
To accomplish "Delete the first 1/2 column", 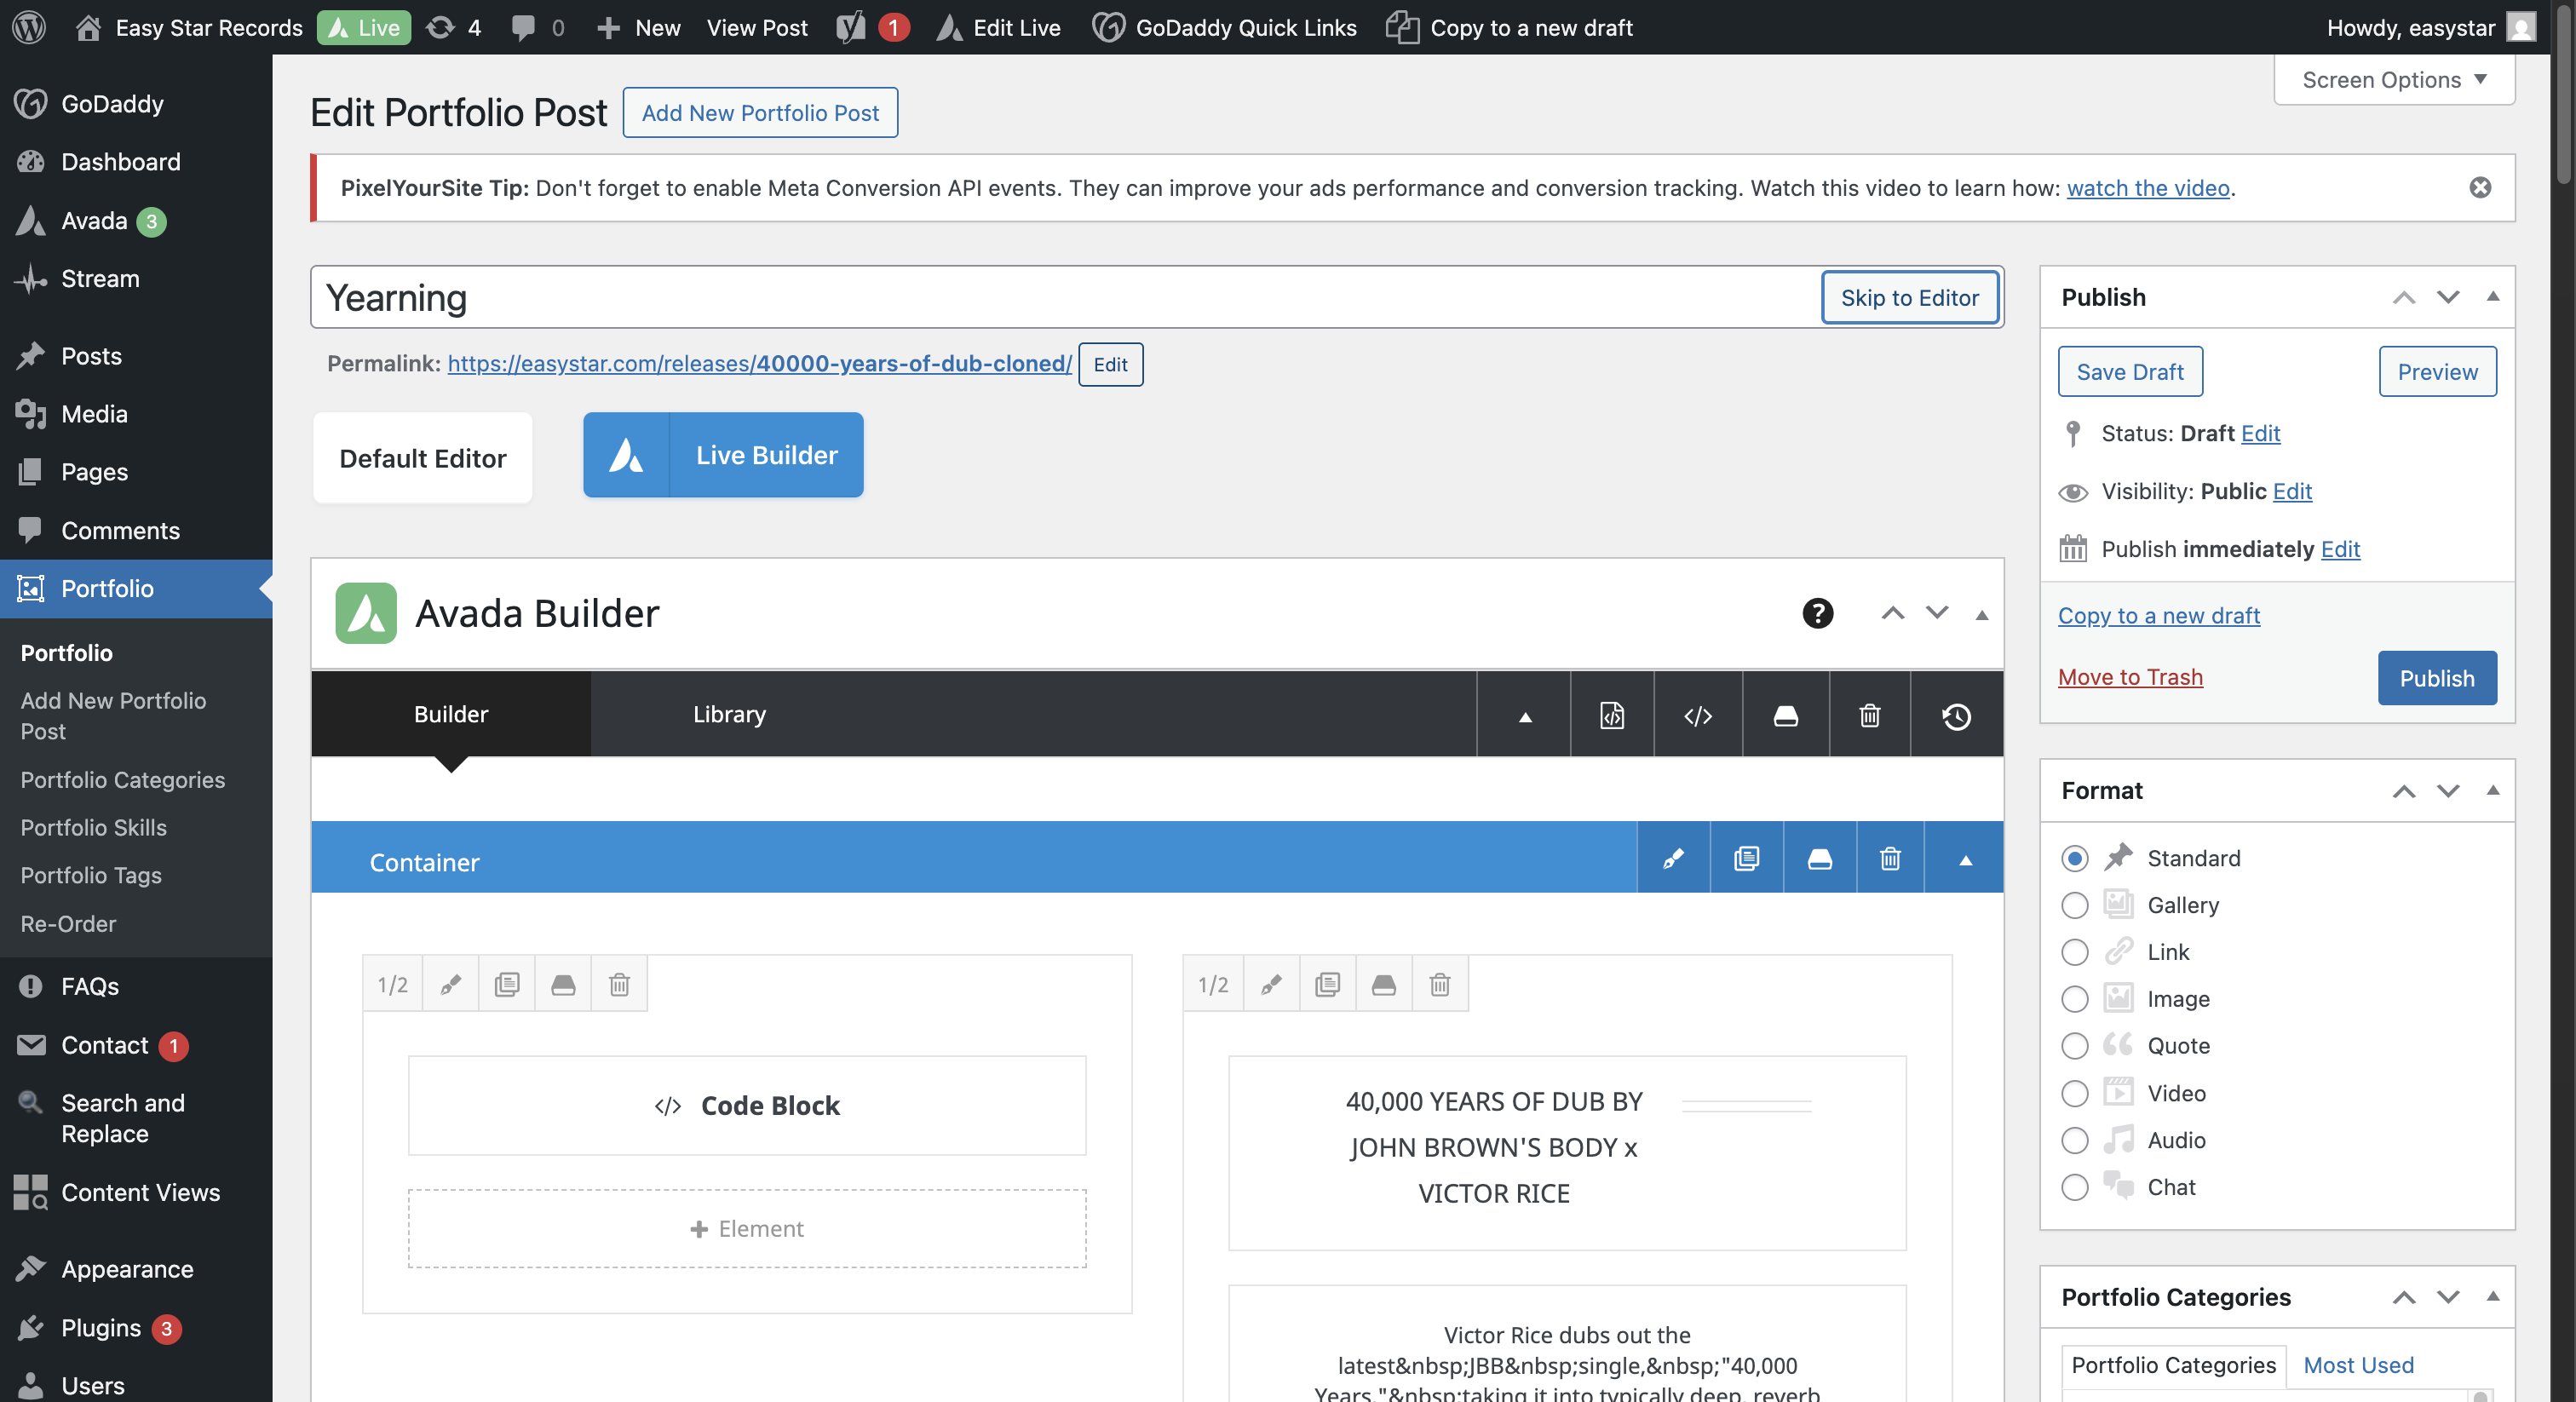I will tap(619, 985).
